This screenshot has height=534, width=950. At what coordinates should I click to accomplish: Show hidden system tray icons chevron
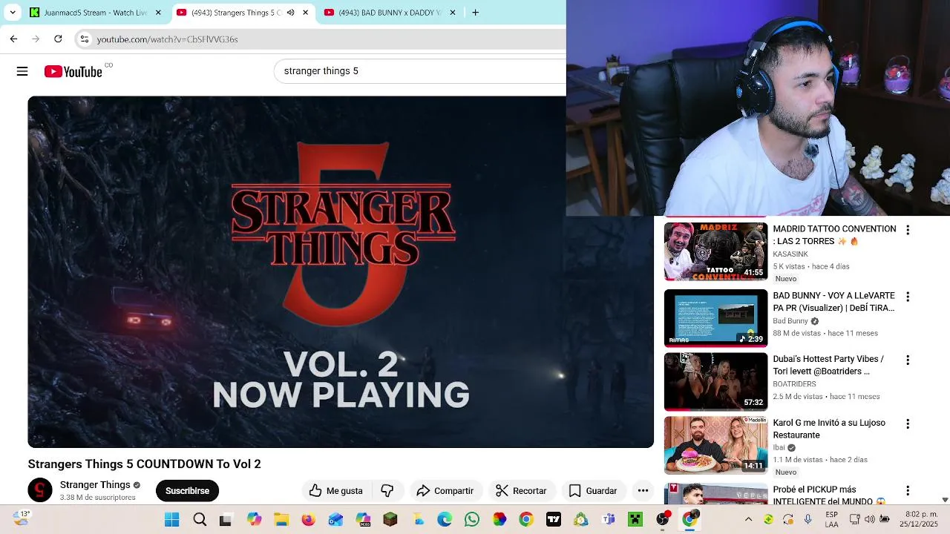click(748, 519)
